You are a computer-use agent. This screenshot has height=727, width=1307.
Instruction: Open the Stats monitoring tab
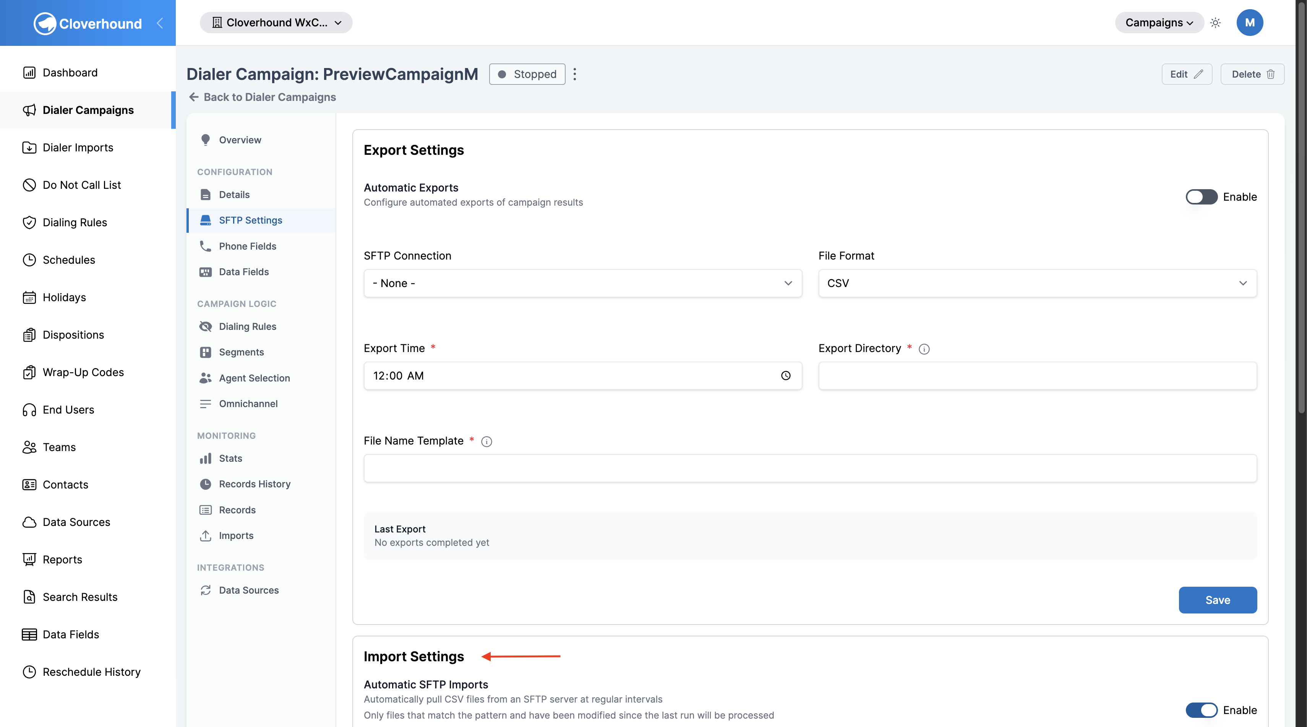coord(261,459)
